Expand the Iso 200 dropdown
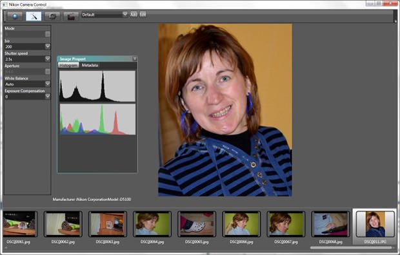 28,46
